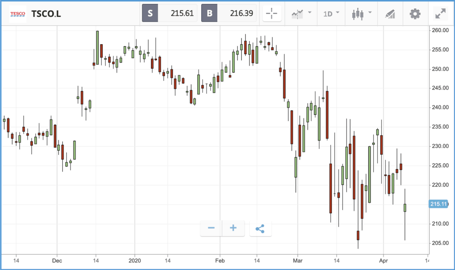Zoom out with the minus button
Screen dimensions: 455x270
pyautogui.click(x=211, y=228)
